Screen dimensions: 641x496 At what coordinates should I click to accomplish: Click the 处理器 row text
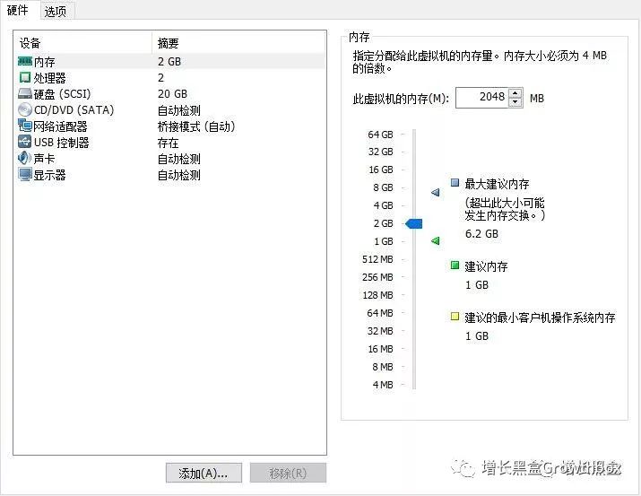tap(49, 78)
